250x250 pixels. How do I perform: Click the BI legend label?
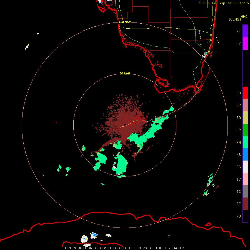239,204
